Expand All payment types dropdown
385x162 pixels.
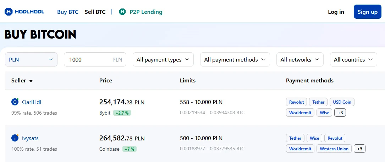pos(163,59)
